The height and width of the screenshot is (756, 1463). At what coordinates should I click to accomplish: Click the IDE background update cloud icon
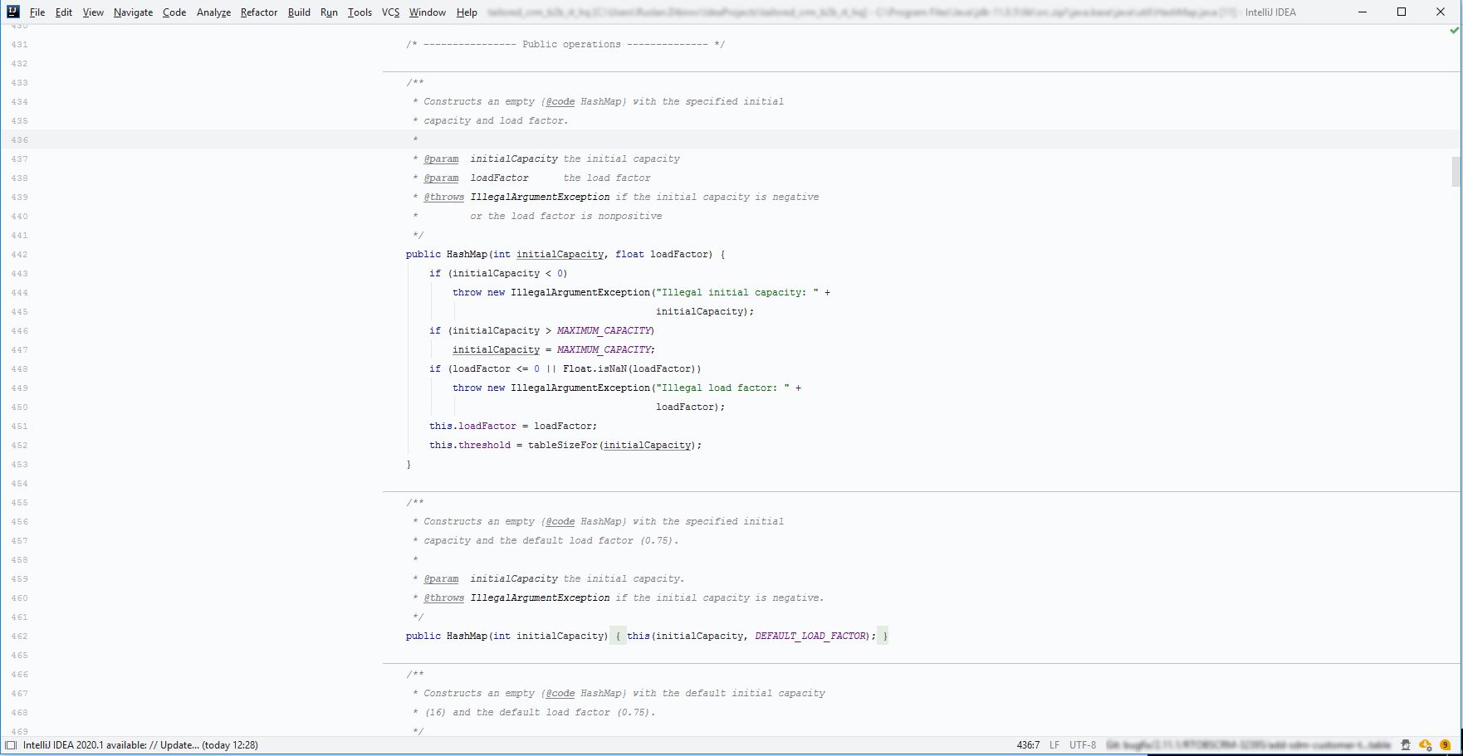1426,745
